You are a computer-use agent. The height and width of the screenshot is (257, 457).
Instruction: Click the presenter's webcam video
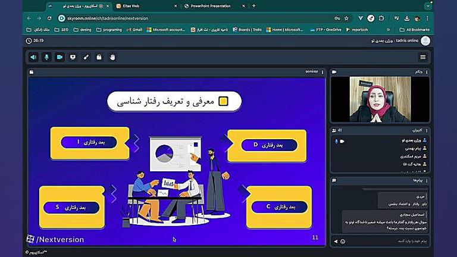tap(380, 99)
